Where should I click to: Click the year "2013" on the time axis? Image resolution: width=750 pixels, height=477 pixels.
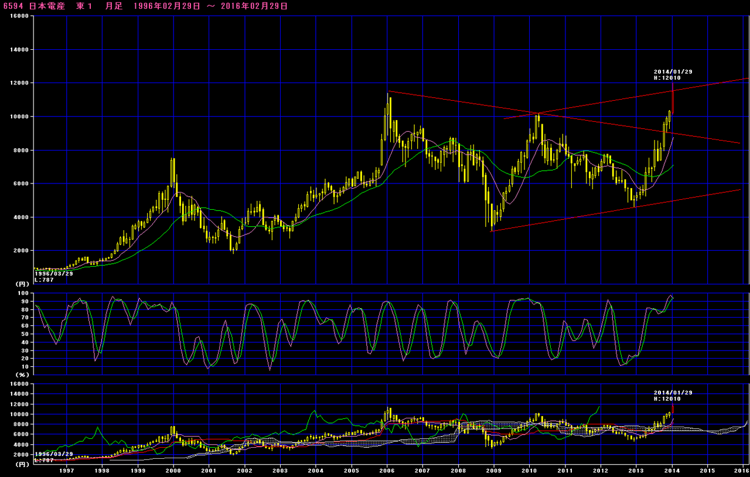636,470
